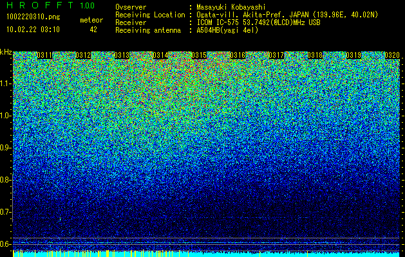The width and height of the screenshot is (405, 257).
Task: Click the meteor label
Action: pyautogui.click(x=91, y=20)
